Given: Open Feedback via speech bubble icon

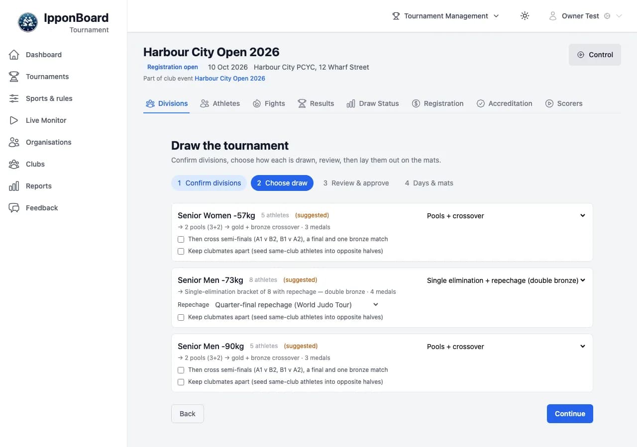Looking at the screenshot, I should (14, 208).
